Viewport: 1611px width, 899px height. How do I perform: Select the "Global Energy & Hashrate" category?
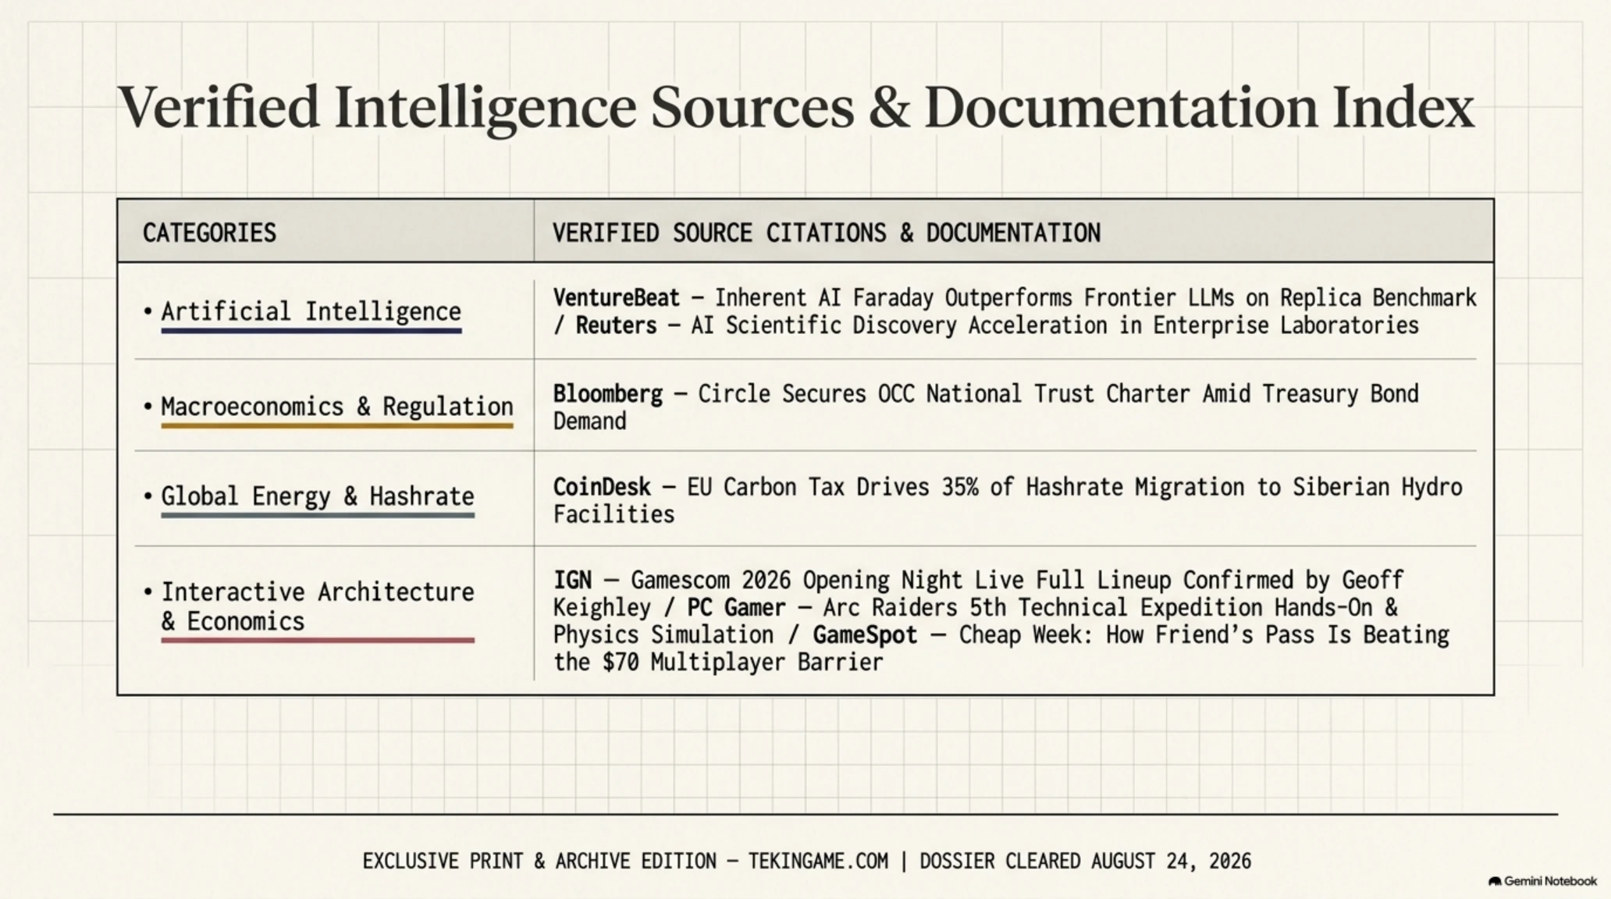[317, 496]
